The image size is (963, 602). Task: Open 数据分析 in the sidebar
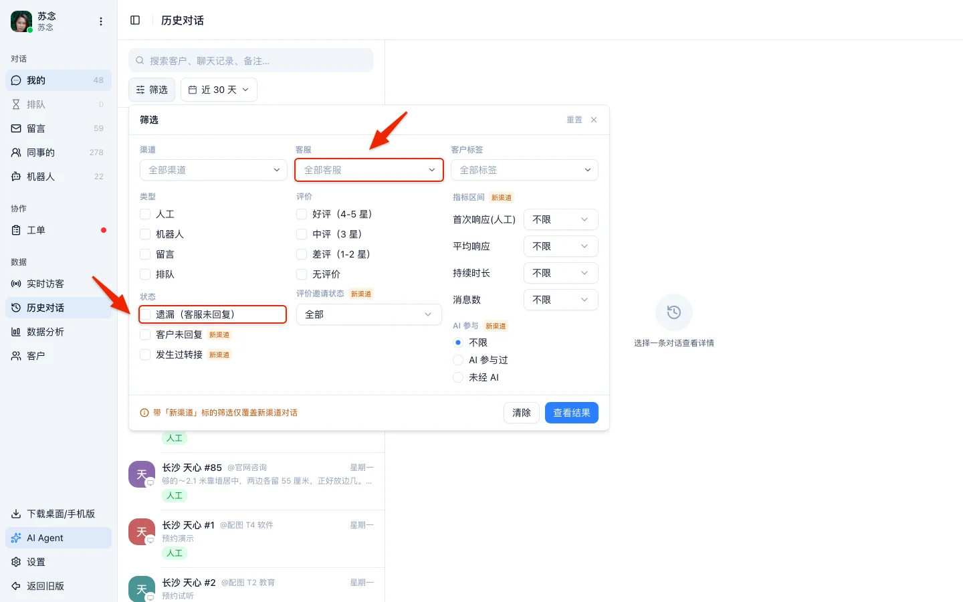58,332
